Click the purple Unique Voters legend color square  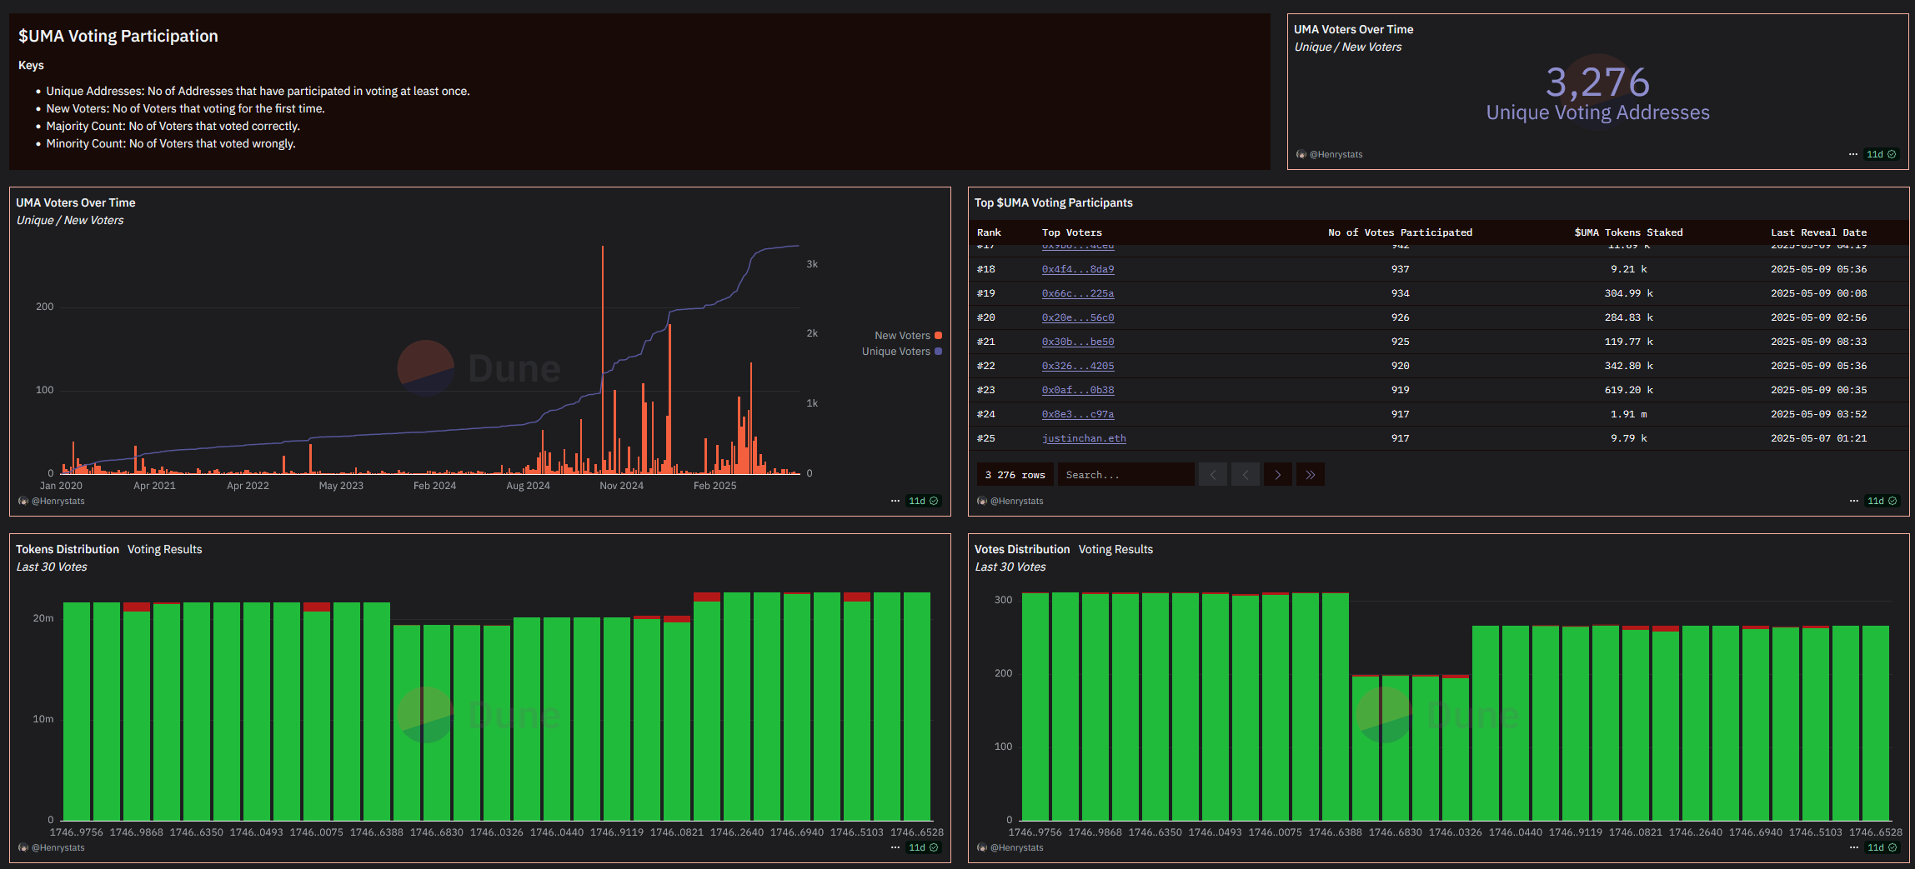coord(938,352)
